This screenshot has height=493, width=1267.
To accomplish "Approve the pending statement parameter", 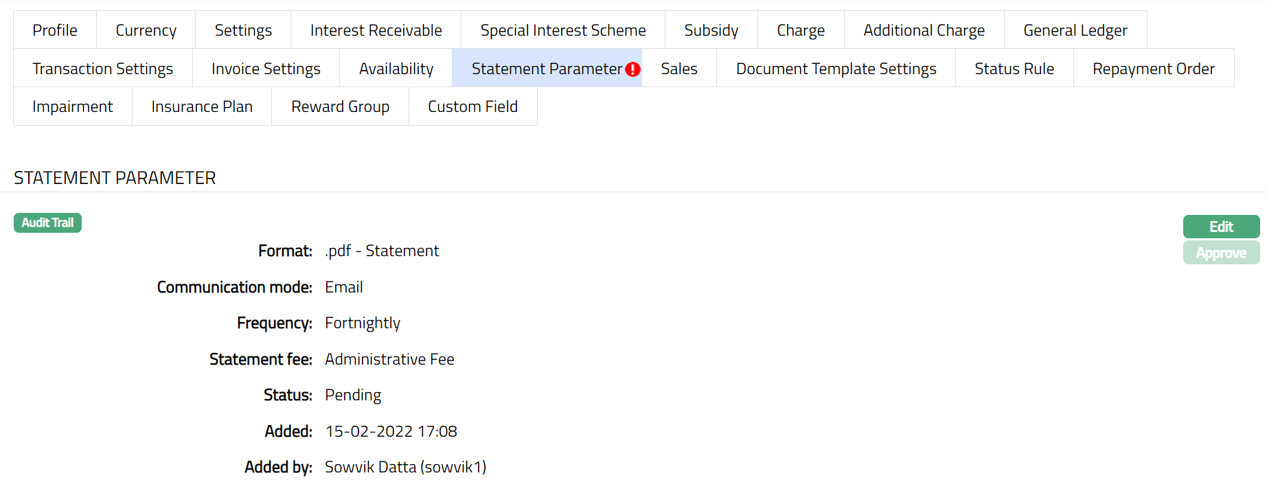I will click(1220, 253).
